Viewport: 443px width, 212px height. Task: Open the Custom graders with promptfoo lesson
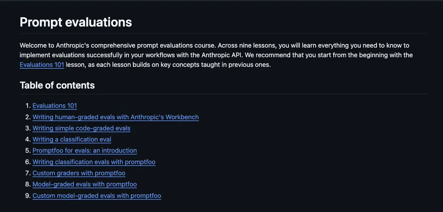pos(79,173)
